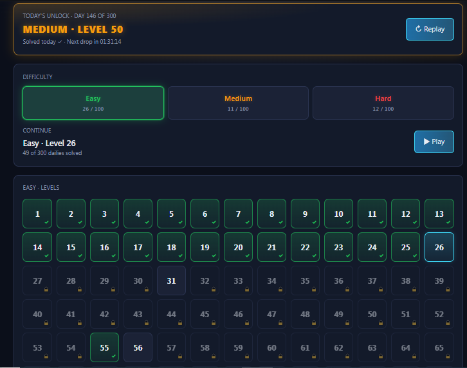Click locked level 44

[171, 314]
